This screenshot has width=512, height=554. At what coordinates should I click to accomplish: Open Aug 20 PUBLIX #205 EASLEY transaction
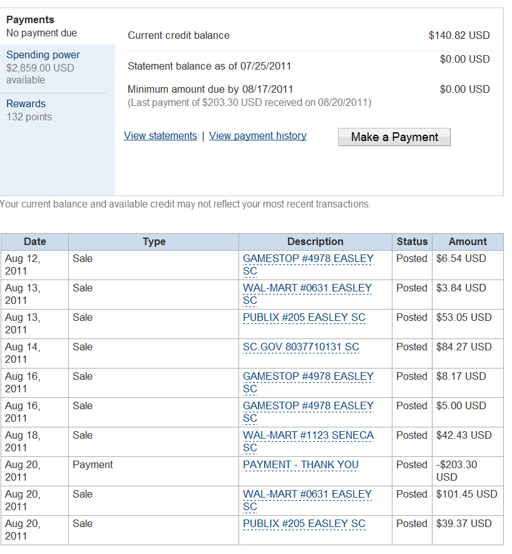[x=304, y=524]
